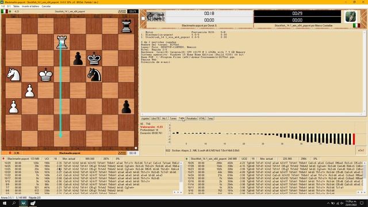This screenshot has height=207, width=368.
Task: Select the black king on c5
Action: (x=45, y=75)
